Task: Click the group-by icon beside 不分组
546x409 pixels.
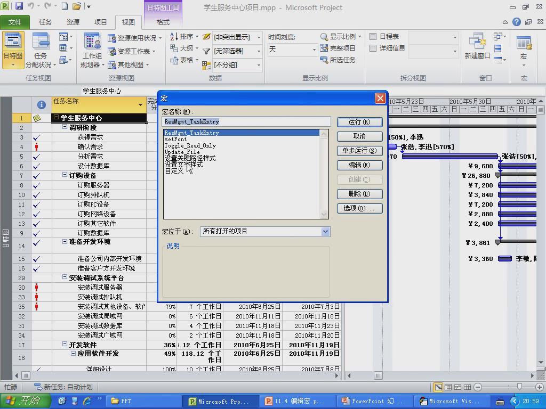Action: pos(206,65)
